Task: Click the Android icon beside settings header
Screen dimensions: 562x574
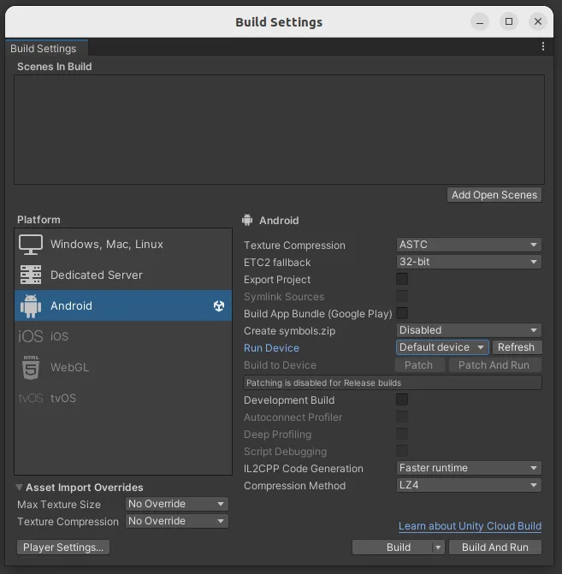Action: (x=247, y=220)
